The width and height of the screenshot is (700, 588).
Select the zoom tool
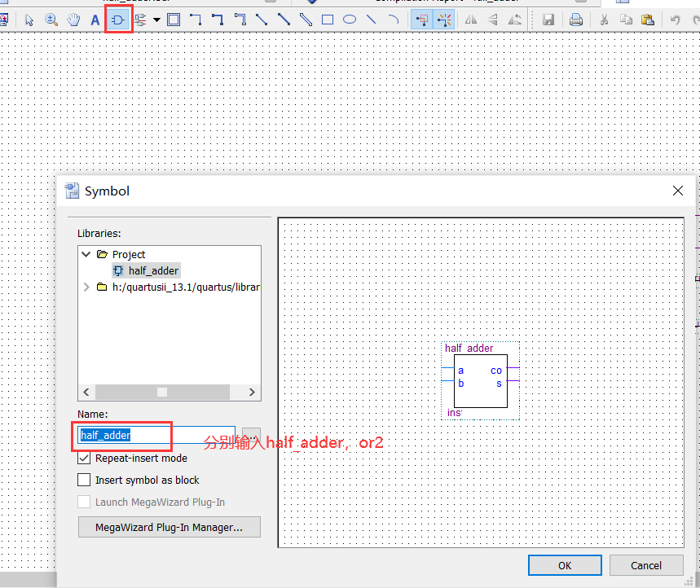pyautogui.click(x=51, y=20)
